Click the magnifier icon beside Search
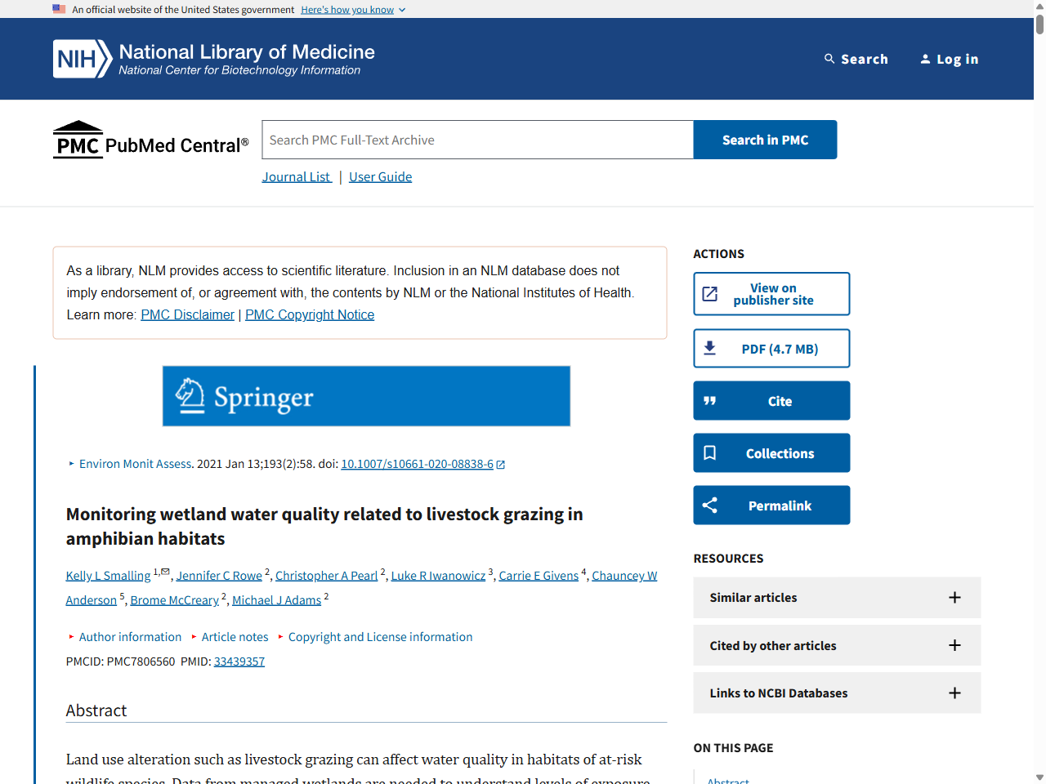The width and height of the screenshot is (1046, 784). click(829, 59)
